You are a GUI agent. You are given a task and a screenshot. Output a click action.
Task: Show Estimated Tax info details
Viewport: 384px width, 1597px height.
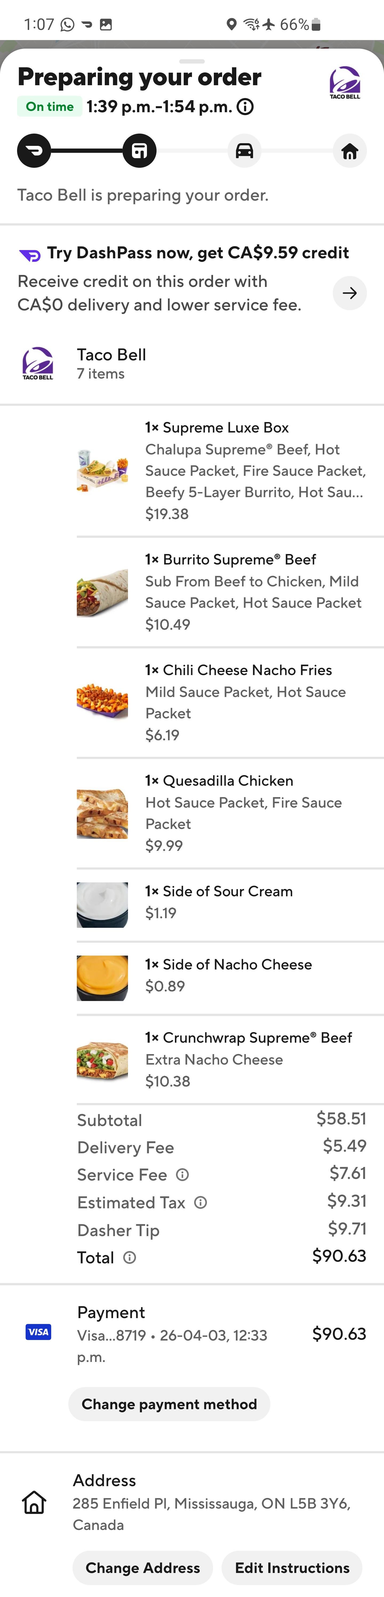click(x=200, y=1202)
